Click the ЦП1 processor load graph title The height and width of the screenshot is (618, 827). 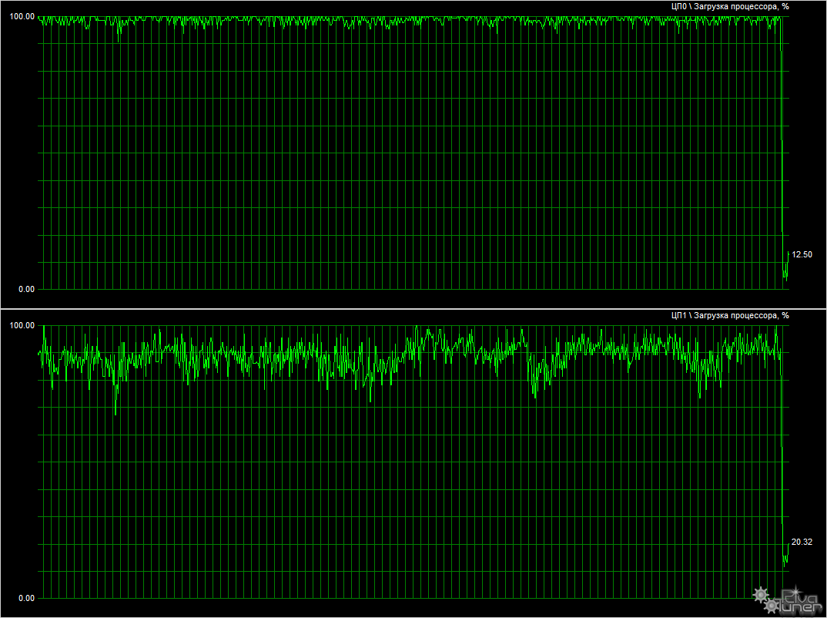click(x=730, y=316)
